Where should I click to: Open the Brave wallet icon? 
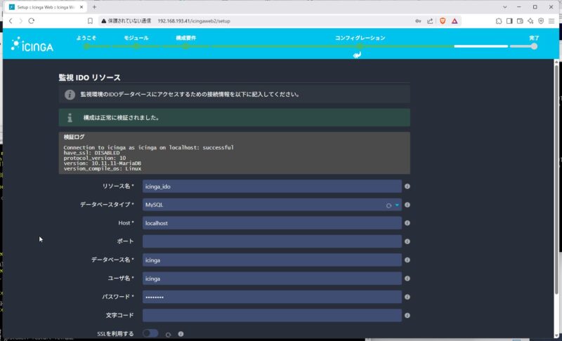[x=520, y=21]
